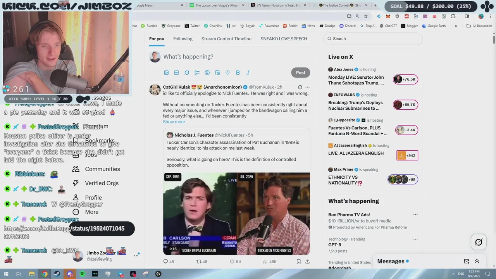Focus the X Search field

(373, 39)
